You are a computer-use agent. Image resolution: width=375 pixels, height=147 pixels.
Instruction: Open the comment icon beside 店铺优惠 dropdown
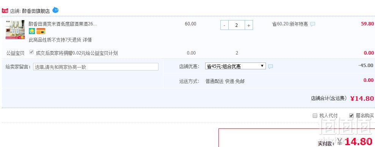point(271,67)
